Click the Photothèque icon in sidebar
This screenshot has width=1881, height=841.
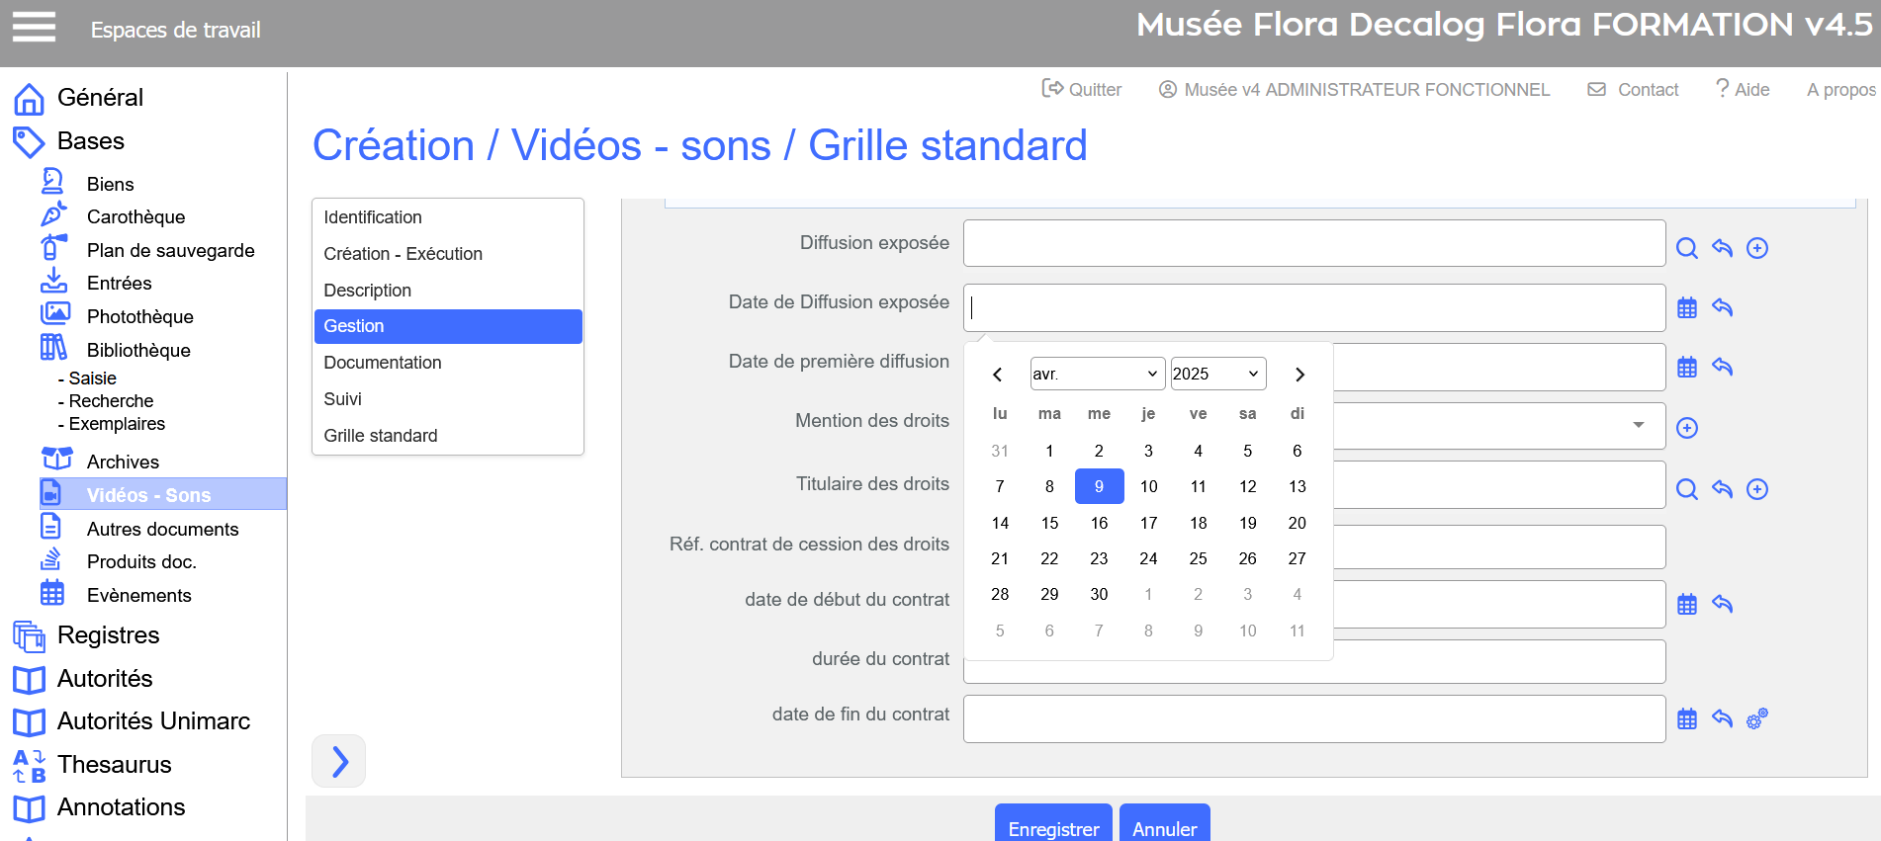(x=54, y=315)
